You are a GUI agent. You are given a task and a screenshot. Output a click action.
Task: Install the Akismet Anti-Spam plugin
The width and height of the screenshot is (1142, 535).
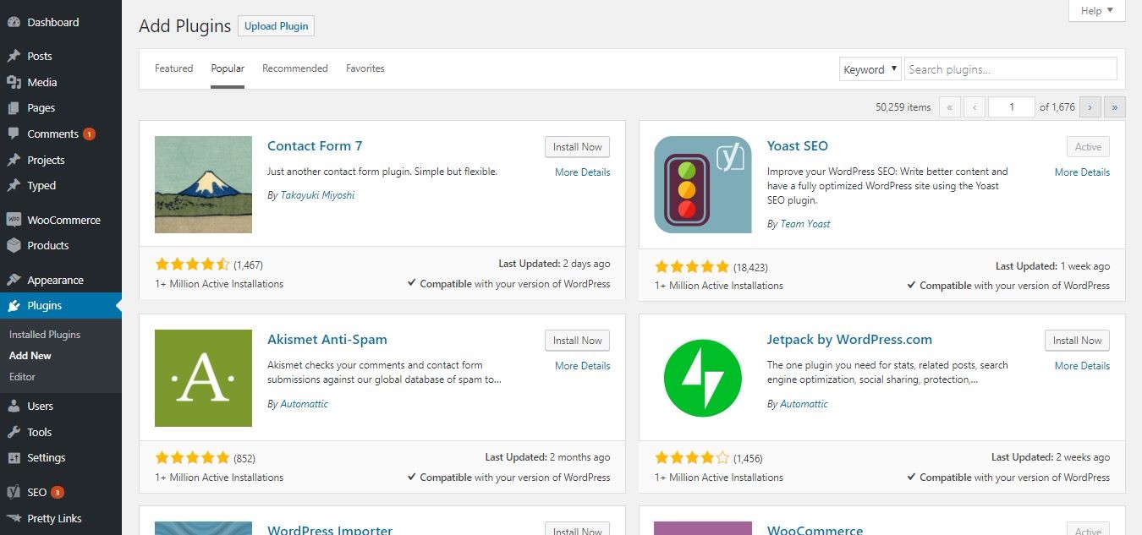pos(577,341)
